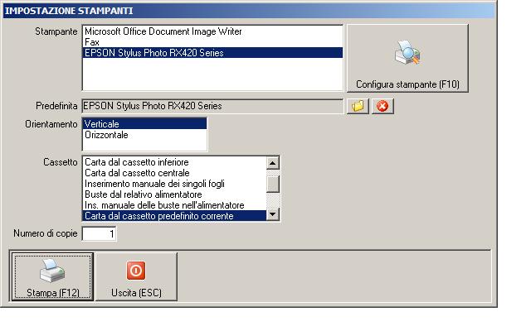This screenshot has height=331, width=531.
Task: Select Ins. manuale delle buste nell'alimentatore
Action: tap(174, 205)
